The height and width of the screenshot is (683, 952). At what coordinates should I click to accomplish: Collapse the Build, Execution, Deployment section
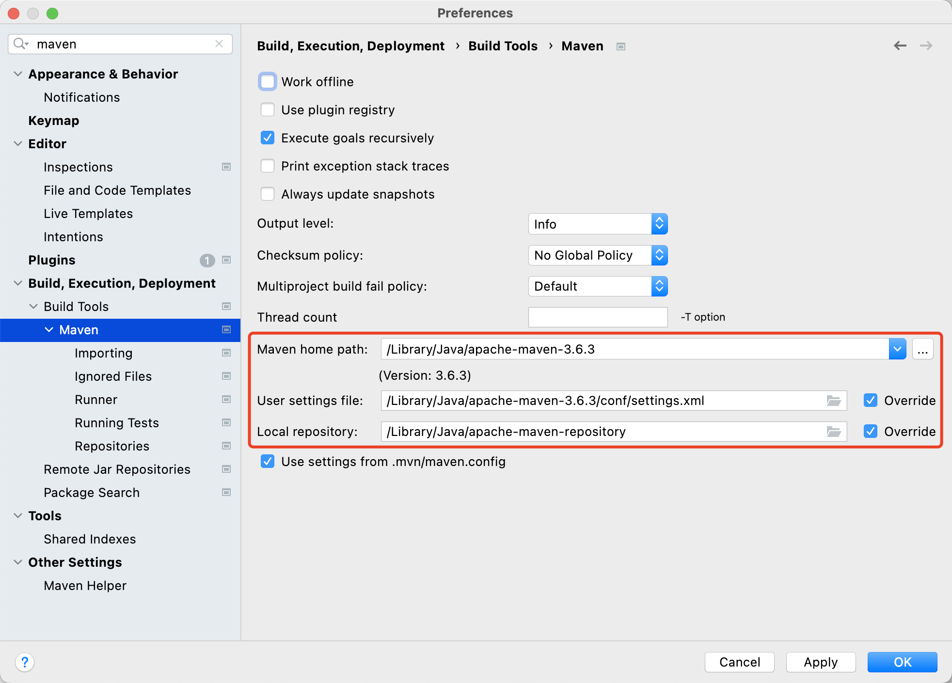pos(18,283)
